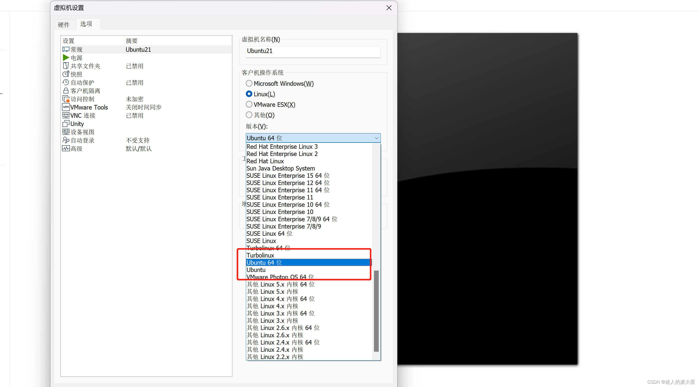699x387 pixels.
Task: Choose the 32-bit Ubuntu list item
Action: 309,270
